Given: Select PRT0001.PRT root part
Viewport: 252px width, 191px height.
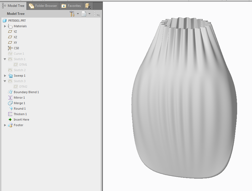Looking at the screenshot, I should click(17, 21).
